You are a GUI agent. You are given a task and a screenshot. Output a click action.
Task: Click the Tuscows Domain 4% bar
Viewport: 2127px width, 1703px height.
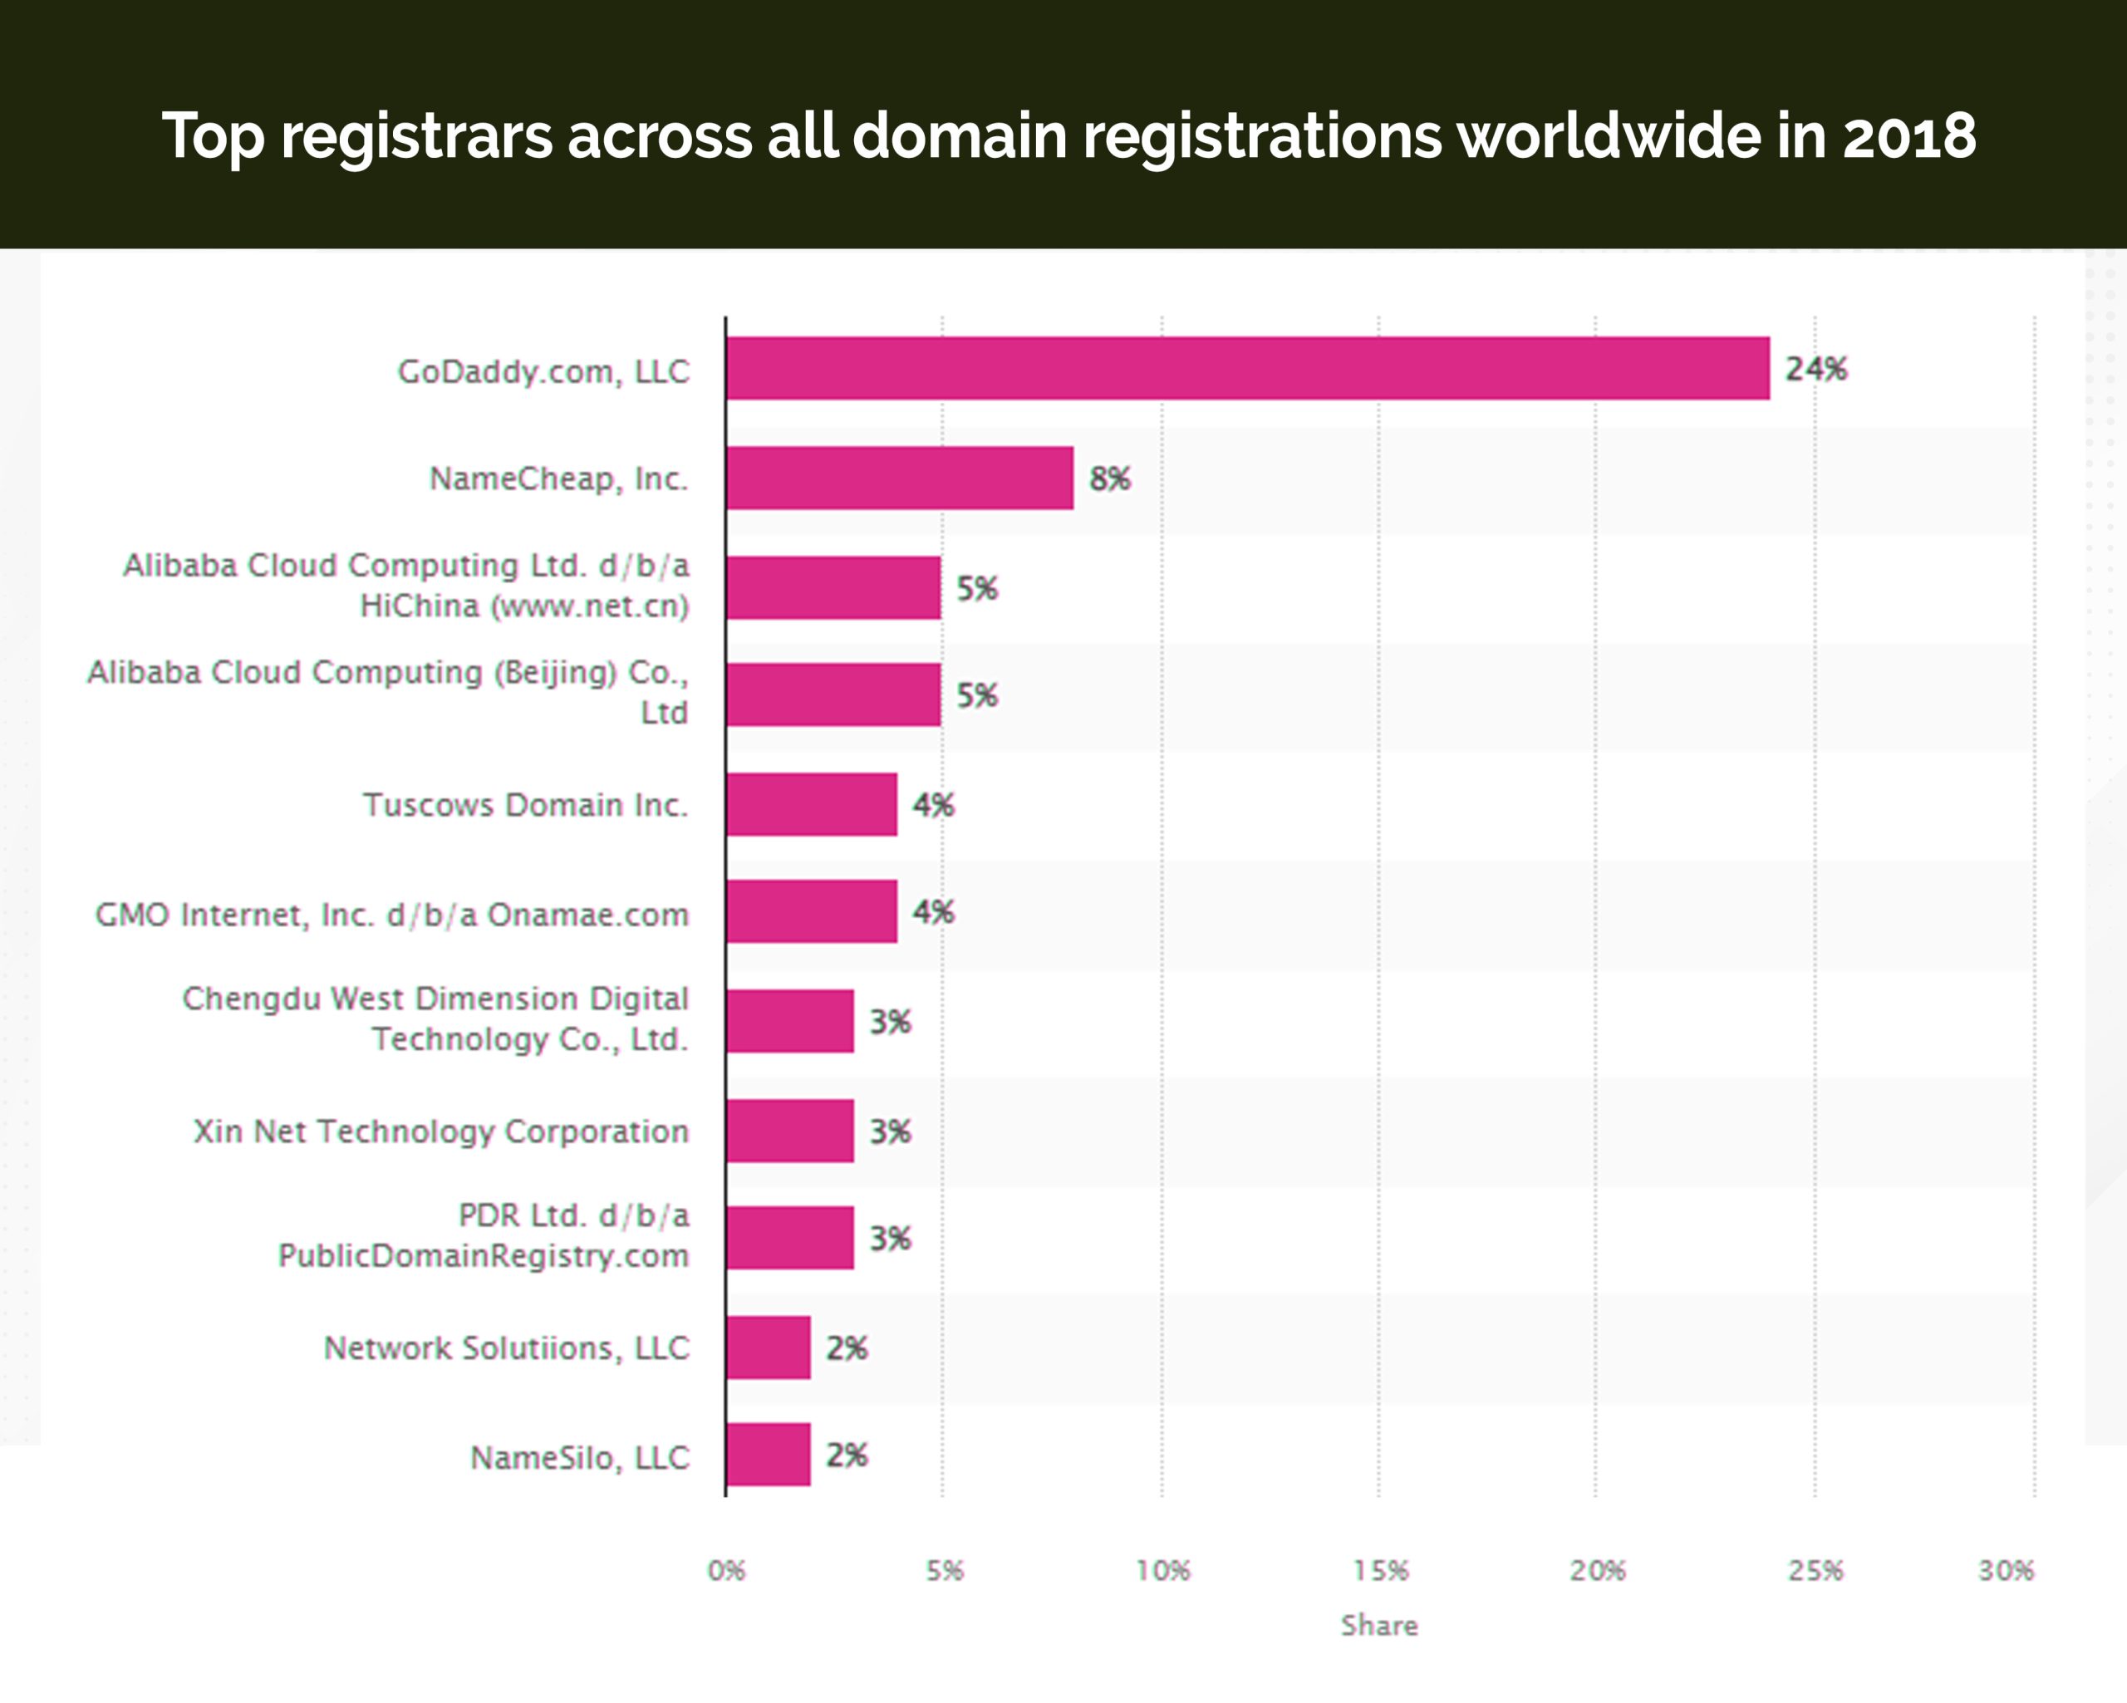point(812,804)
